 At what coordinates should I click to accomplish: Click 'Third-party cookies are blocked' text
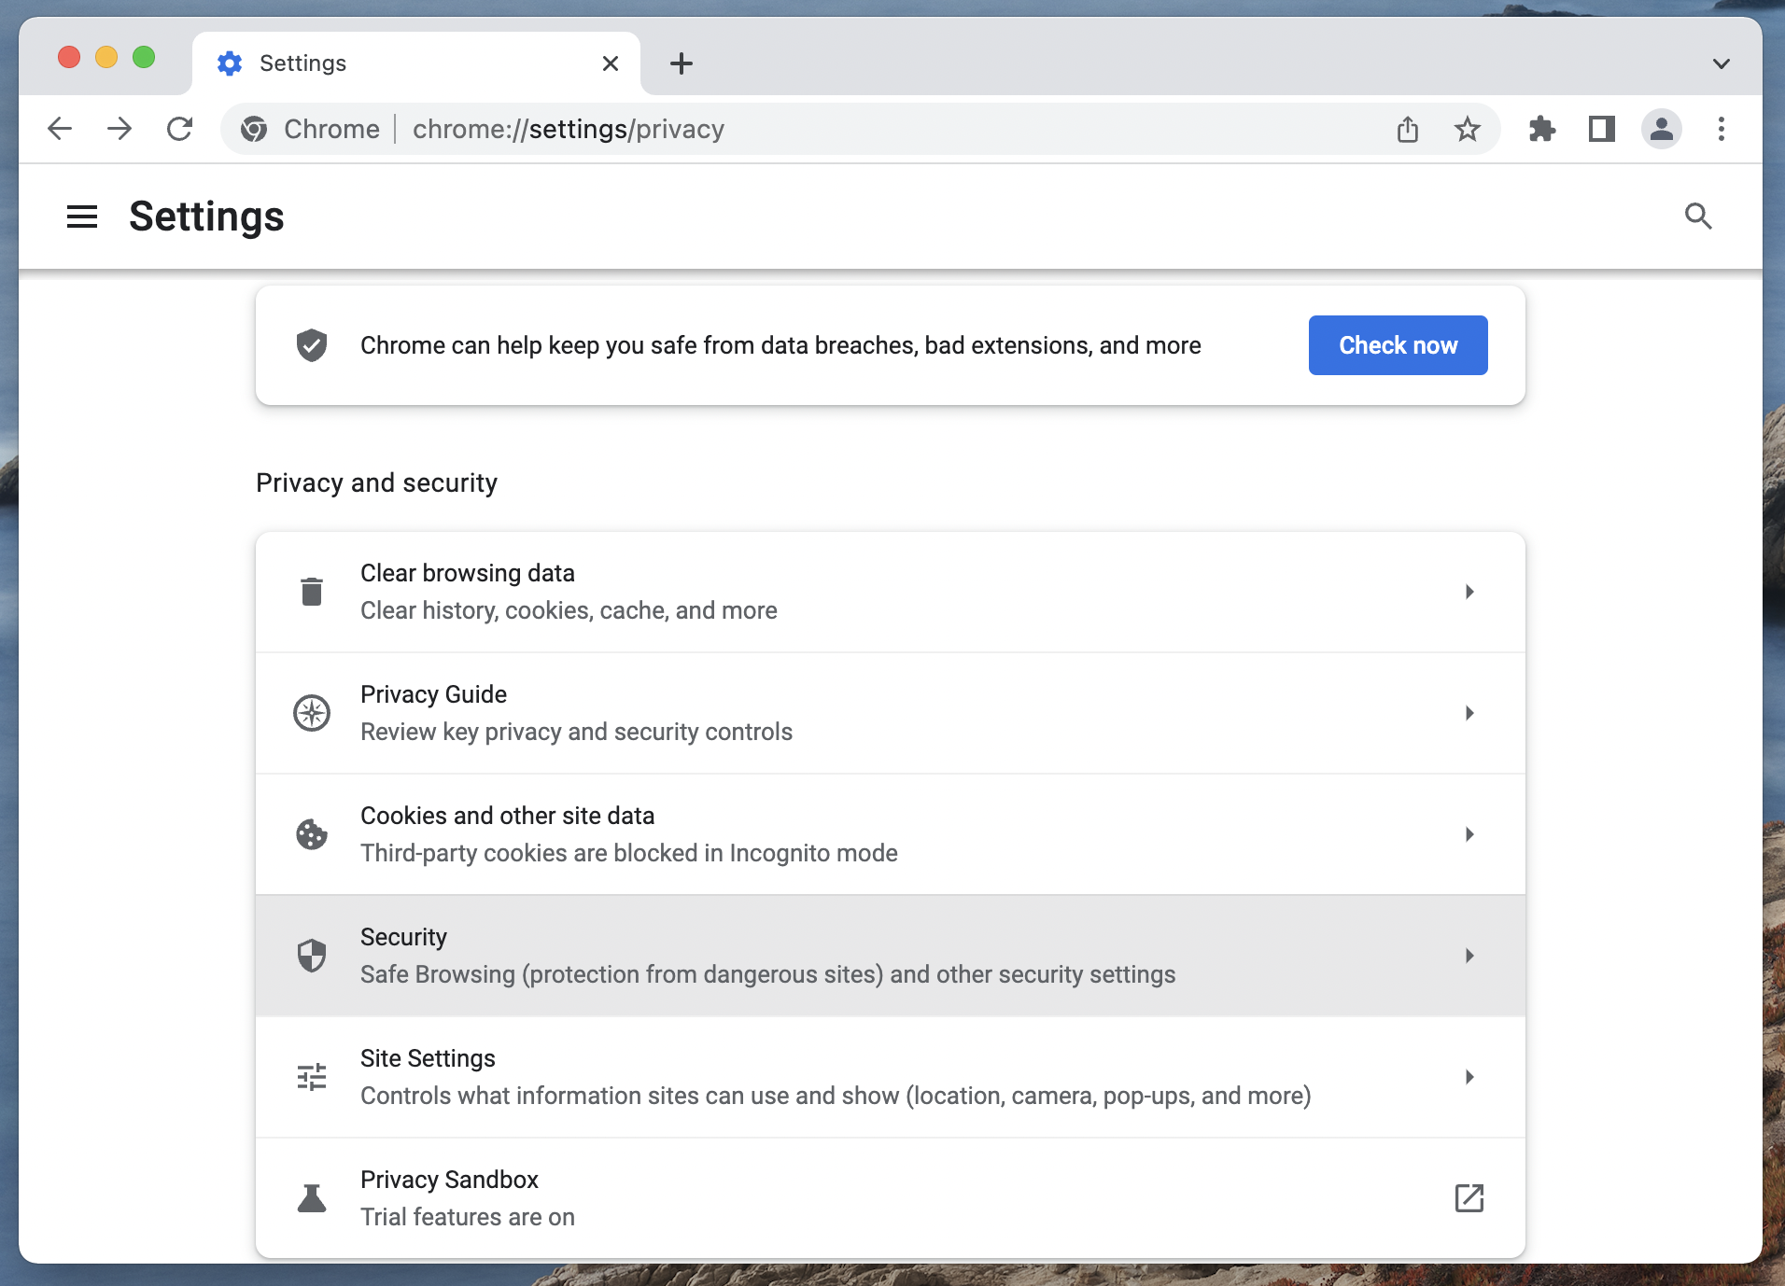[x=528, y=853]
